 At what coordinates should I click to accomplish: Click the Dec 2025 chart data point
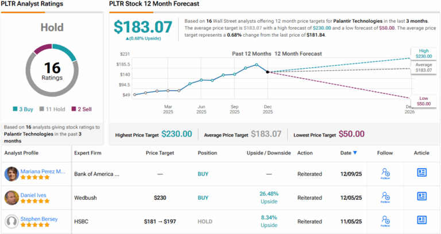click(x=268, y=72)
